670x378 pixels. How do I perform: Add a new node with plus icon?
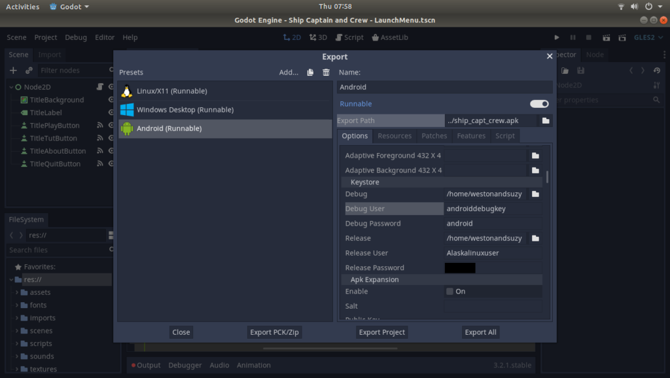(13, 71)
